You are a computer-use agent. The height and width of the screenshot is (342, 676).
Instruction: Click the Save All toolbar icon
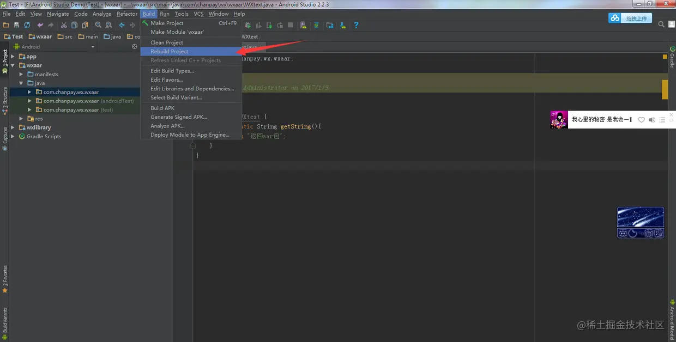[17, 25]
